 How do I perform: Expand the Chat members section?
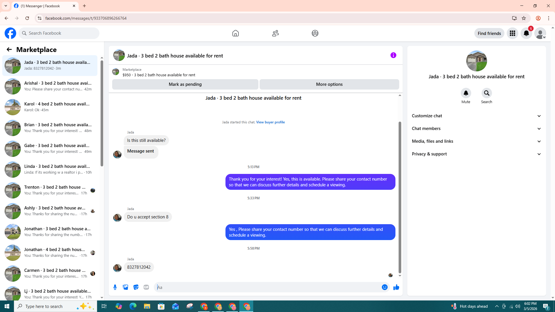coord(476,129)
